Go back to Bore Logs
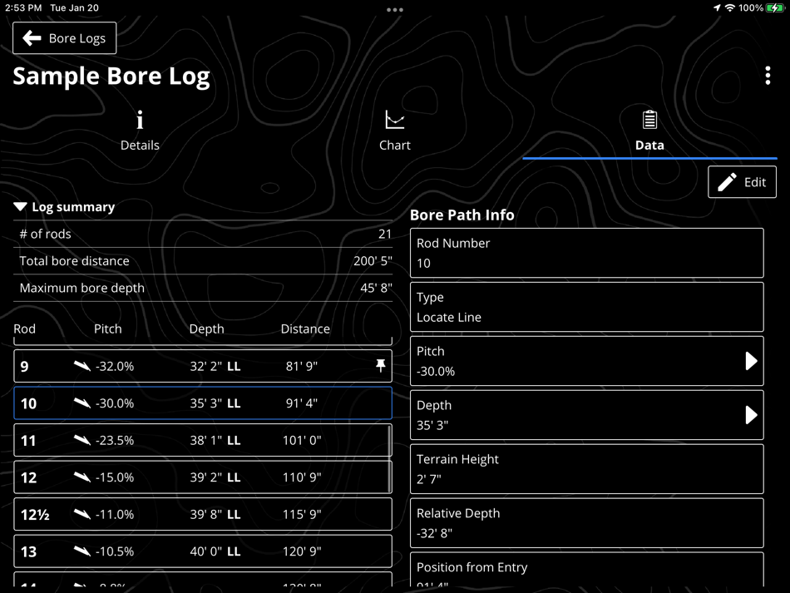Viewport: 790px width, 593px height. (x=65, y=37)
